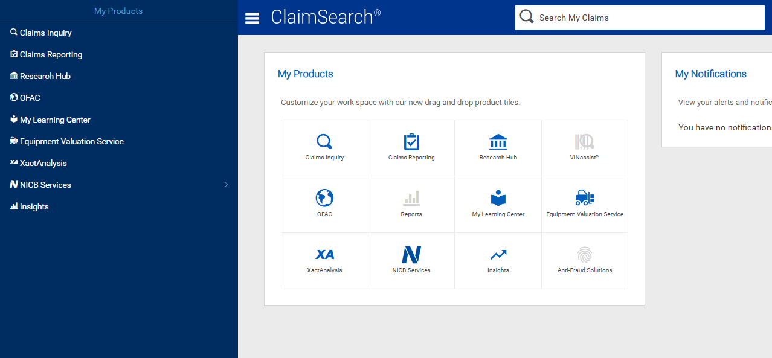
Task: Open the NICB Services tile icon
Action: click(x=411, y=254)
